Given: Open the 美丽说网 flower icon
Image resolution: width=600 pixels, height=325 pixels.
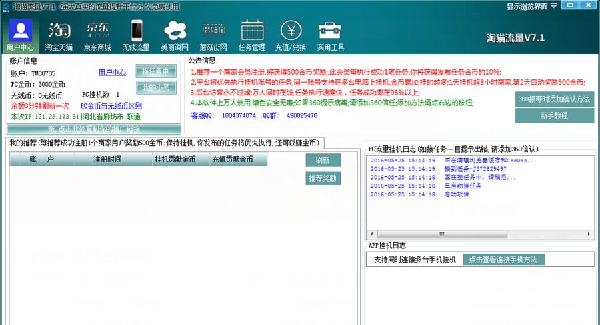Looking at the screenshot, I should [x=175, y=35].
